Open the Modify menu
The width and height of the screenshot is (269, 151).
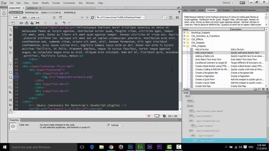(45, 3)
